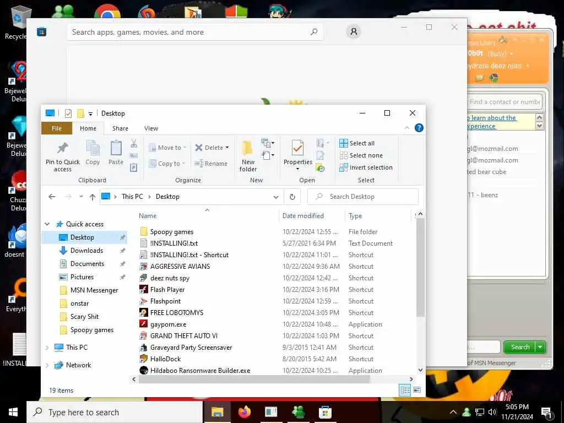Viewport: 564px width, 423px height.
Task: Click the Microsoft Store home logo icon
Action: (42, 32)
